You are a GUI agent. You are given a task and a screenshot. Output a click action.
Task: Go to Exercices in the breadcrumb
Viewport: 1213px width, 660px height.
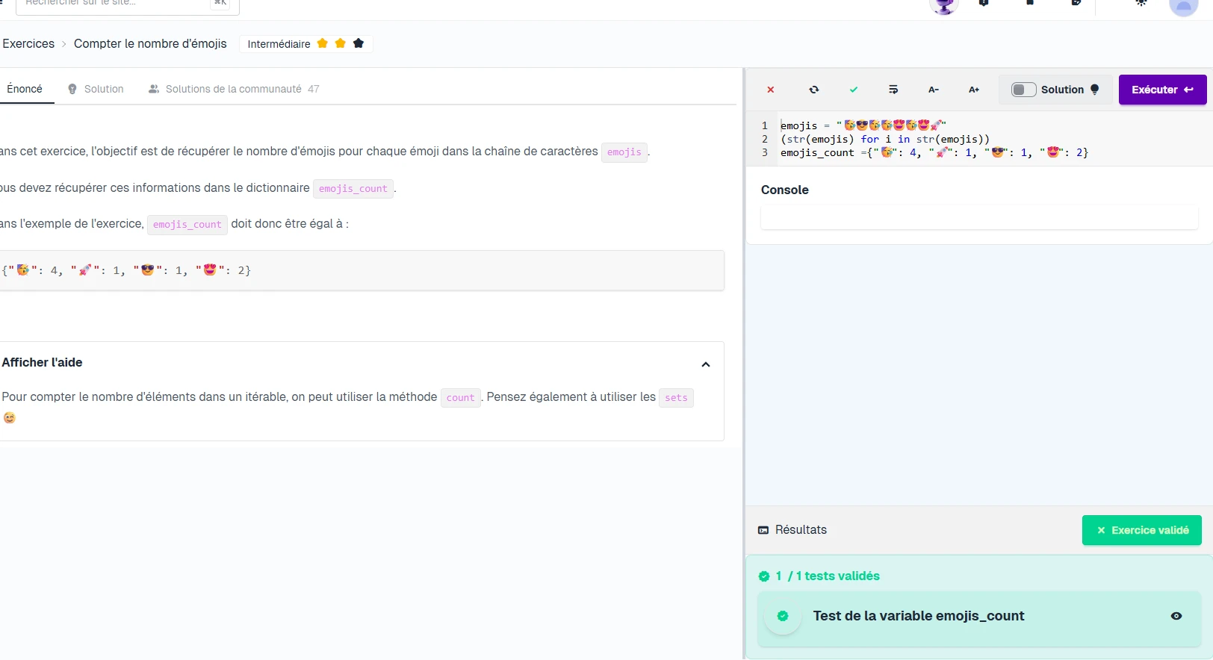pyautogui.click(x=28, y=43)
